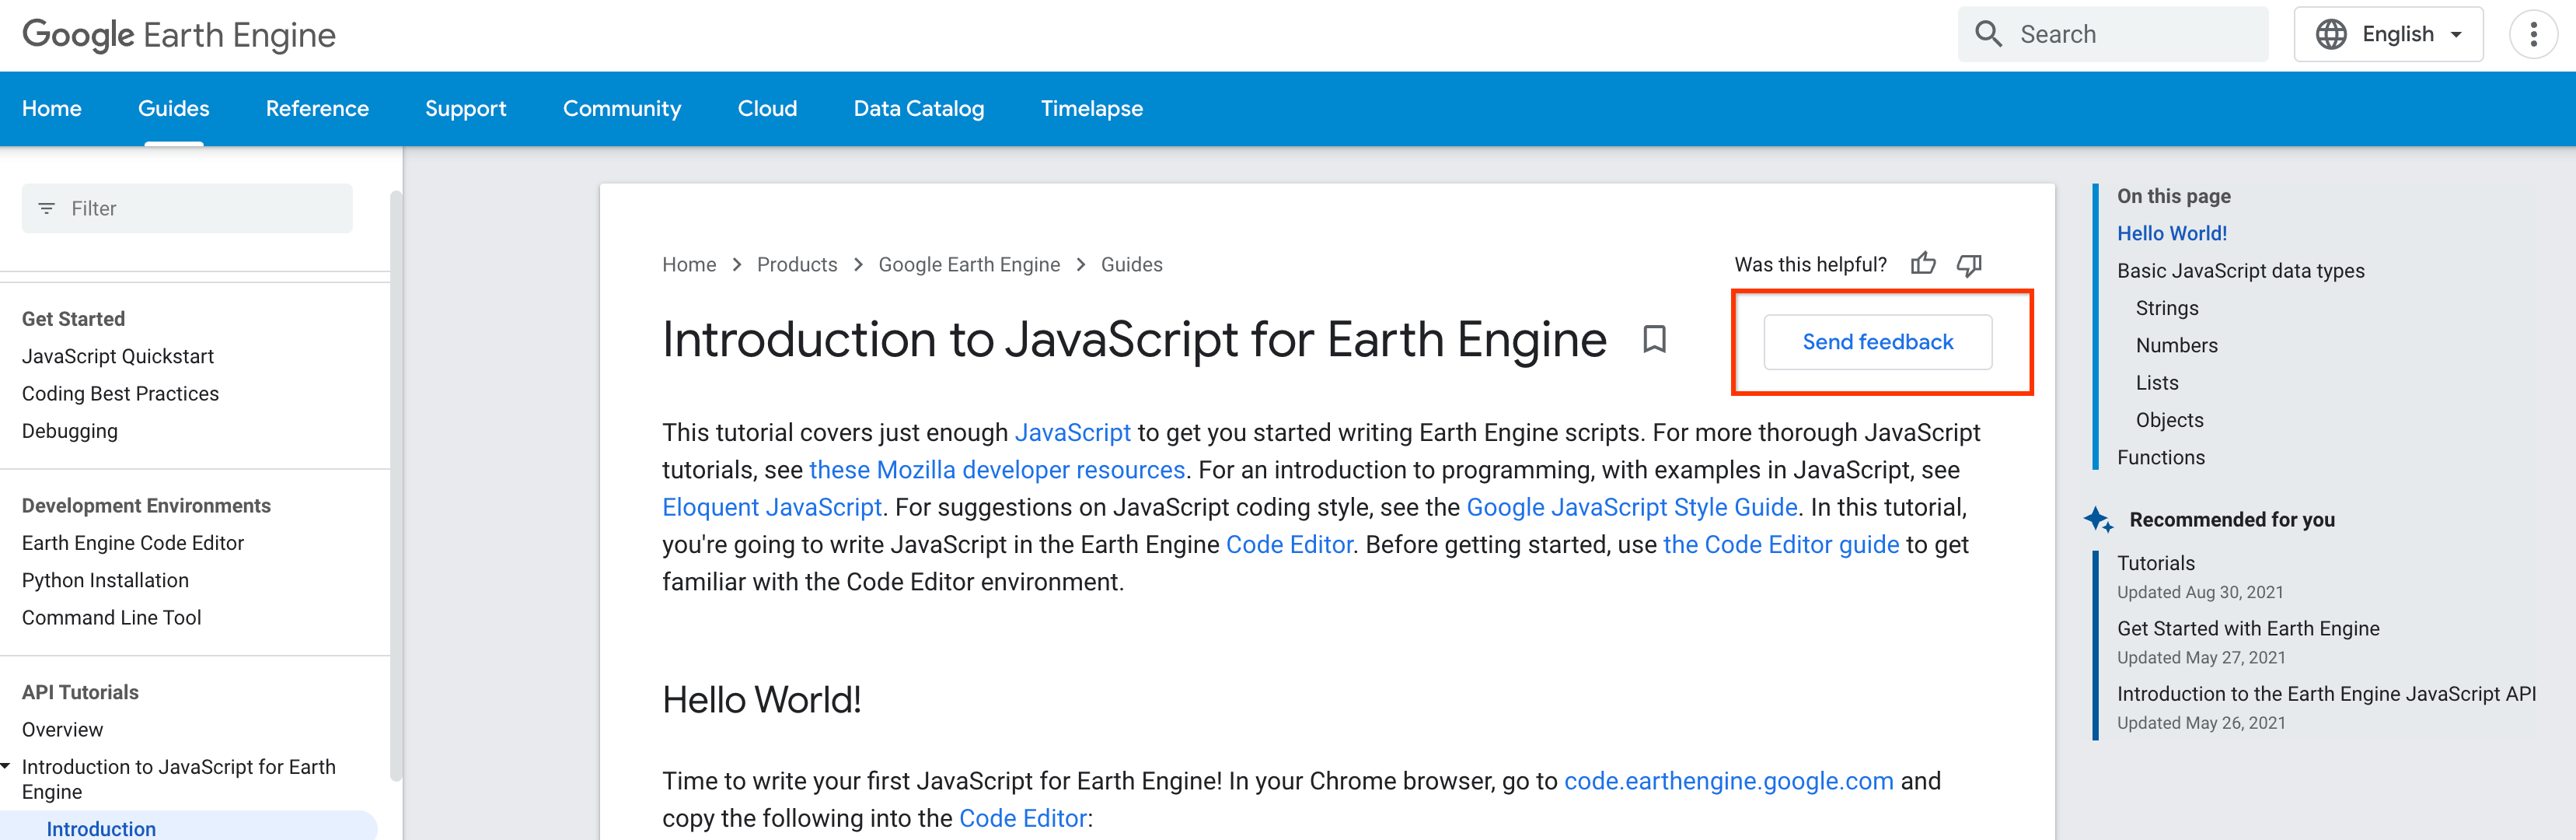This screenshot has height=840, width=2576.
Task: Jump to Strings section in page outline
Action: pyautogui.click(x=2166, y=308)
